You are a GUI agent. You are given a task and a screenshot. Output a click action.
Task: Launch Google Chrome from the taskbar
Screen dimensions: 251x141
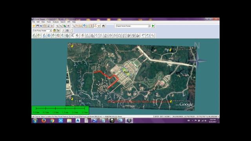(x=52, y=121)
